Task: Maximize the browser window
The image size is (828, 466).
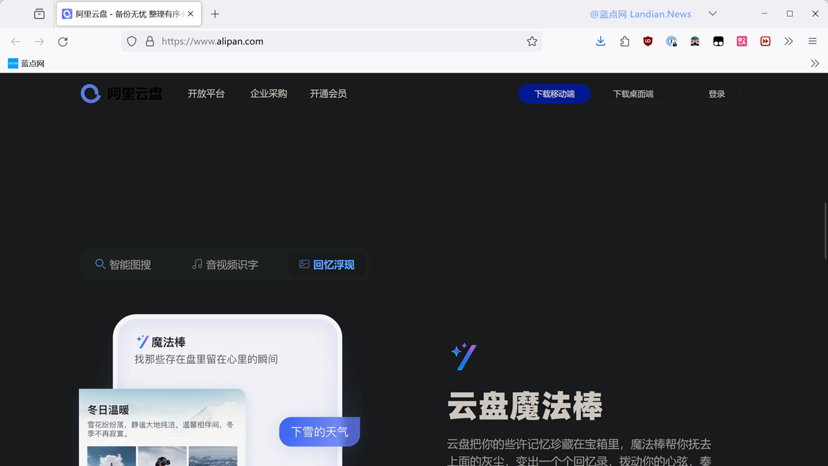Action: [x=790, y=14]
